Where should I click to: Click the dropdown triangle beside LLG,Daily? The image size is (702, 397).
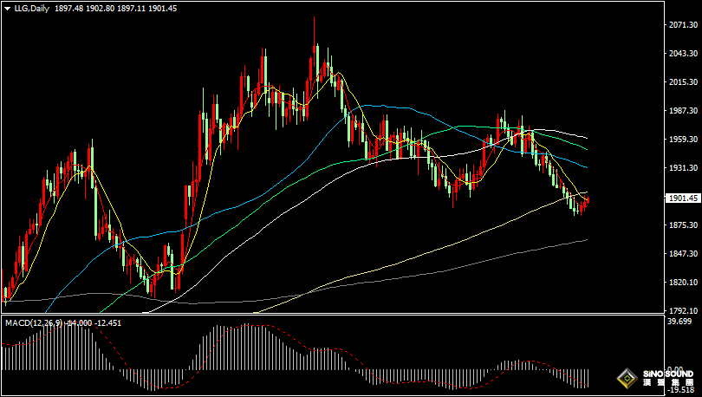pos(8,8)
